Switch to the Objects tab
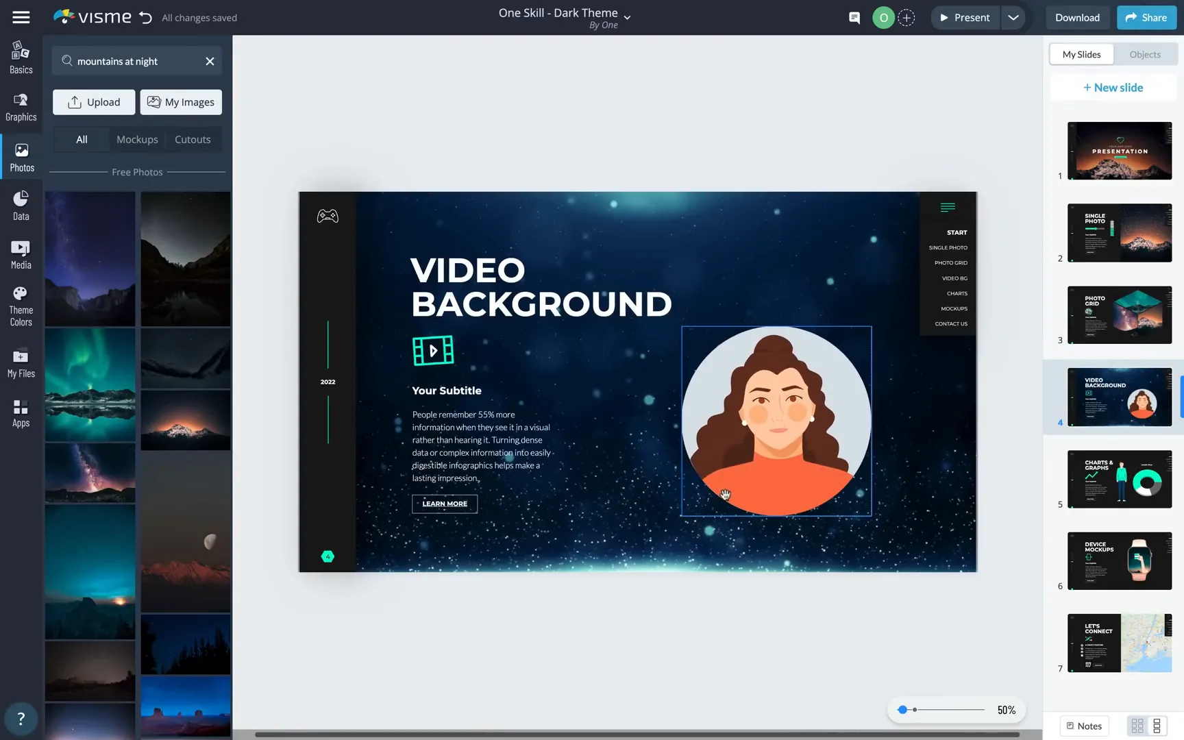This screenshot has height=740, width=1184. pos(1144,54)
